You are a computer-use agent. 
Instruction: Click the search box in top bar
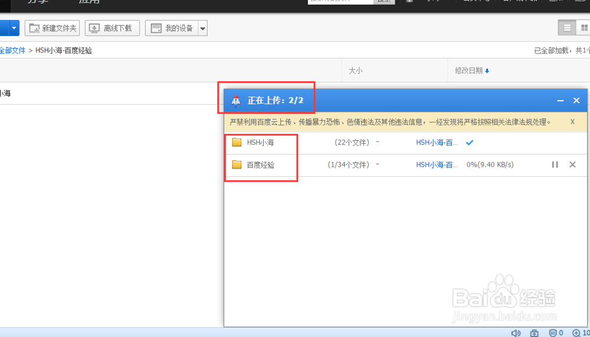point(340,1)
